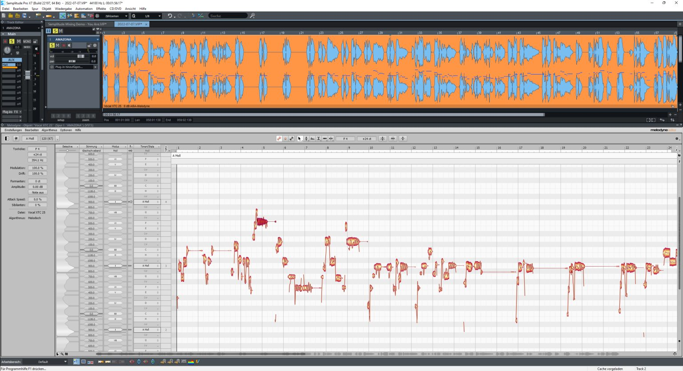Toggle Solo in Track Editor Main
683x371 pixels.
point(12,41)
